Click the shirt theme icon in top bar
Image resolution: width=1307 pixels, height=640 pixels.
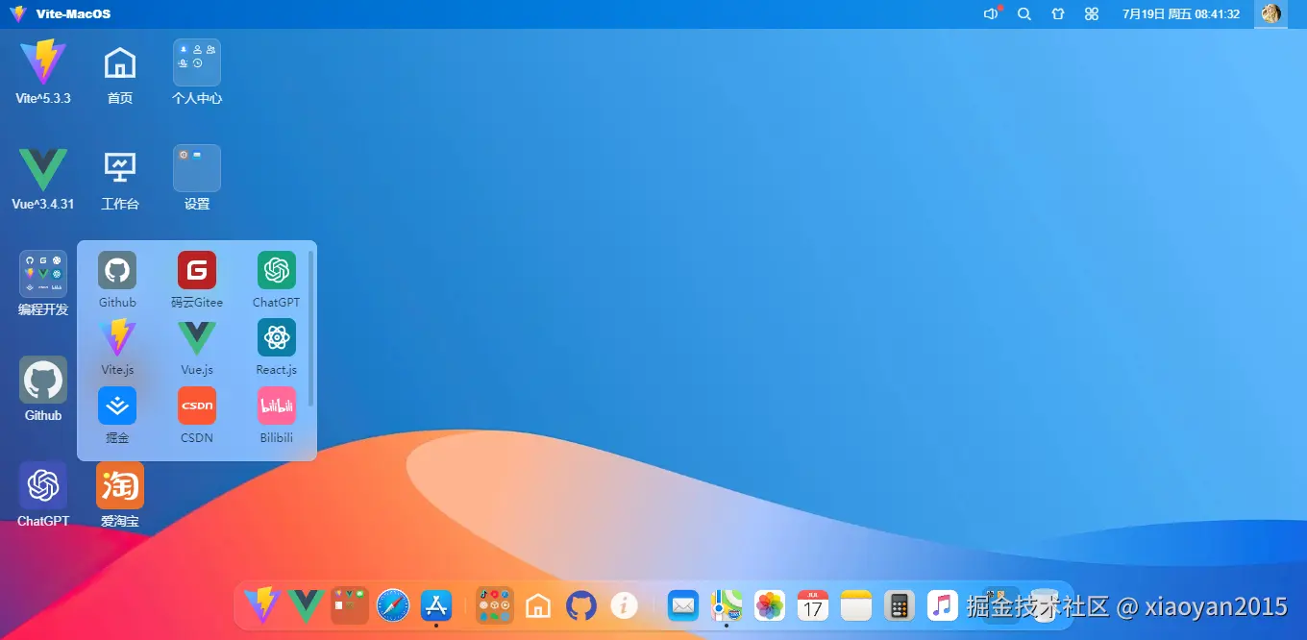[1058, 14]
